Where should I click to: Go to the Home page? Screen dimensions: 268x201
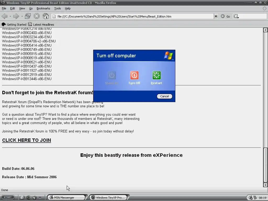pos(46,16)
